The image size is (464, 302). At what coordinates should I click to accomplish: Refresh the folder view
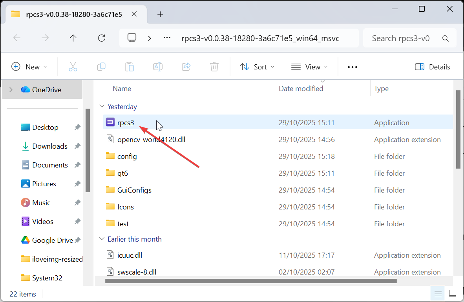point(102,38)
